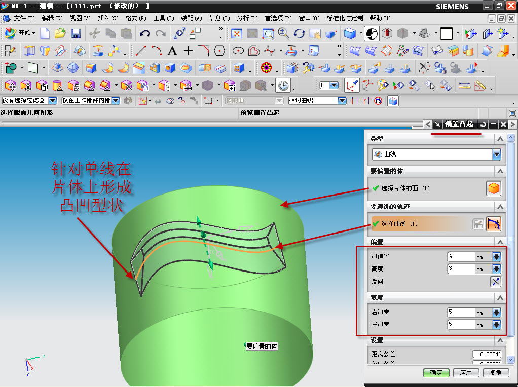Select the Zoom magnifier icon
Image resolution: width=518 pixels, height=387 pixels.
283,33
